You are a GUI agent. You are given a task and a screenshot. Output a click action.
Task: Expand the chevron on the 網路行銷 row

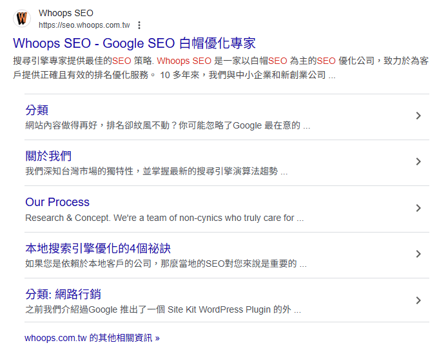tap(418, 300)
